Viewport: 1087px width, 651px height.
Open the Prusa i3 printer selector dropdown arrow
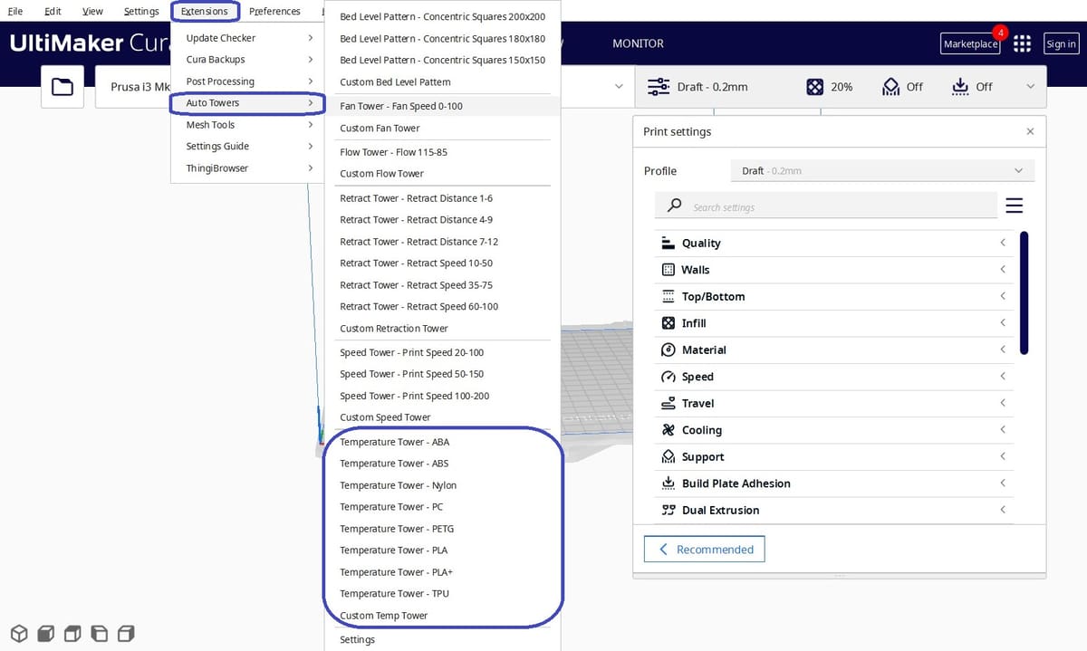coord(620,87)
